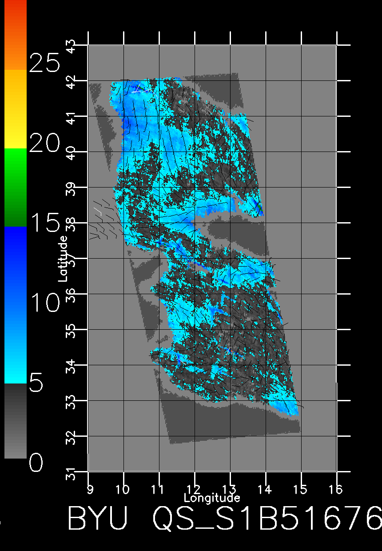Image resolution: width=382 pixels, height=551 pixels.
Task: Click the colorbar label "20"
Action: pyautogui.click(x=44, y=143)
